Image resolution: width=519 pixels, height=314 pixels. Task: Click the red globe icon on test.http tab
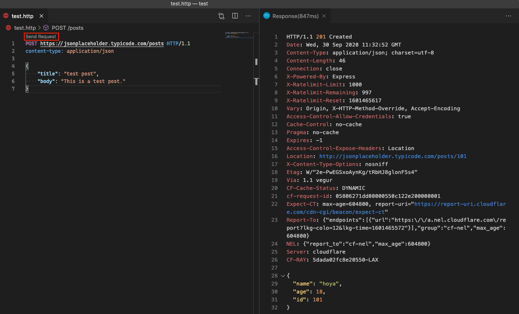point(6,16)
